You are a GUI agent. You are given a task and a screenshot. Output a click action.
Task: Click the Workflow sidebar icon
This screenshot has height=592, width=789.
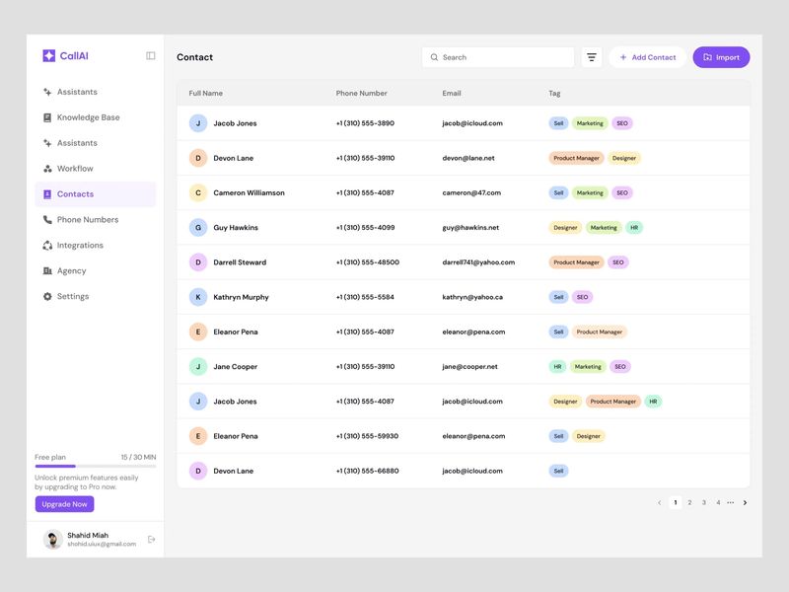tap(47, 169)
